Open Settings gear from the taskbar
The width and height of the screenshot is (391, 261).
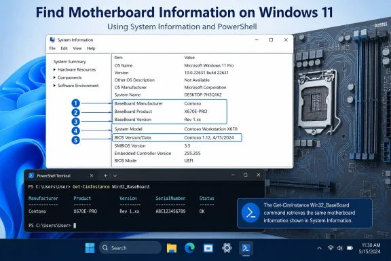[227, 248]
